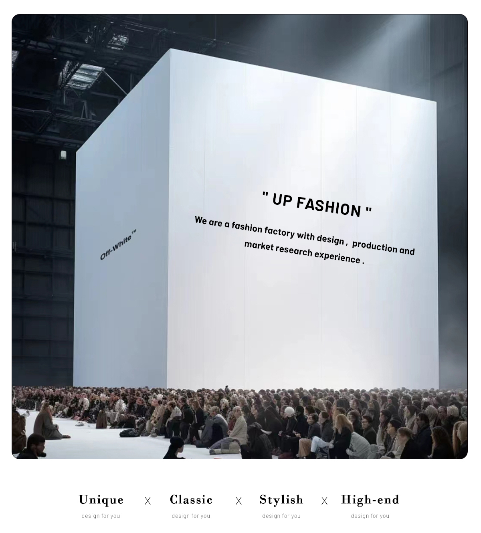The height and width of the screenshot is (533, 481).
Task: Click the "UP FASHION" headline on the cube
Action: click(317, 204)
